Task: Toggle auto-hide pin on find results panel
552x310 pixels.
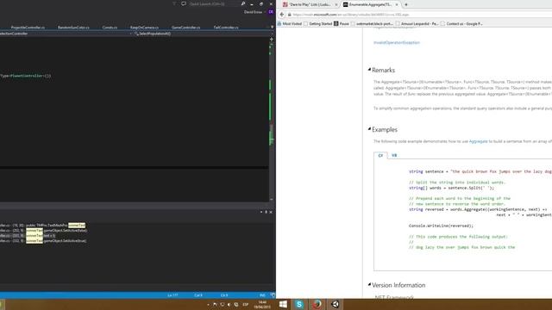Action: click(266, 213)
